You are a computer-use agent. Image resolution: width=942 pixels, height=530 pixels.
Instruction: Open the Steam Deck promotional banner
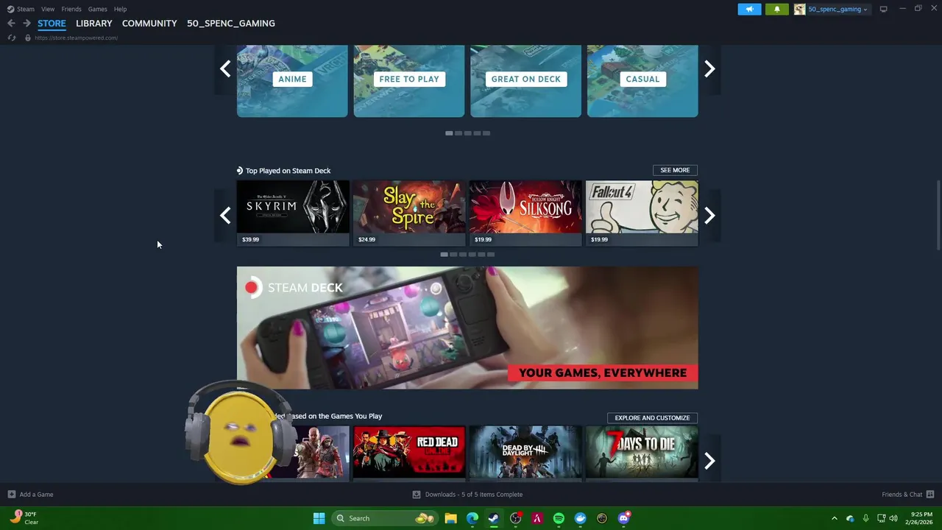pyautogui.click(x=467, y=328)
